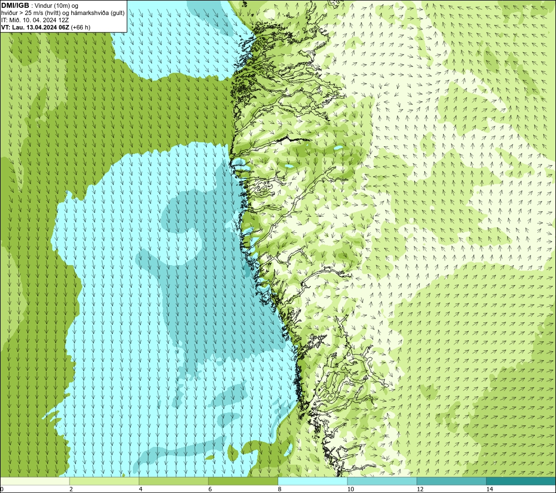Select the 12–14 m/s teal color segment
The width and height of the screenshot is (556, 493).
point(451,481)
